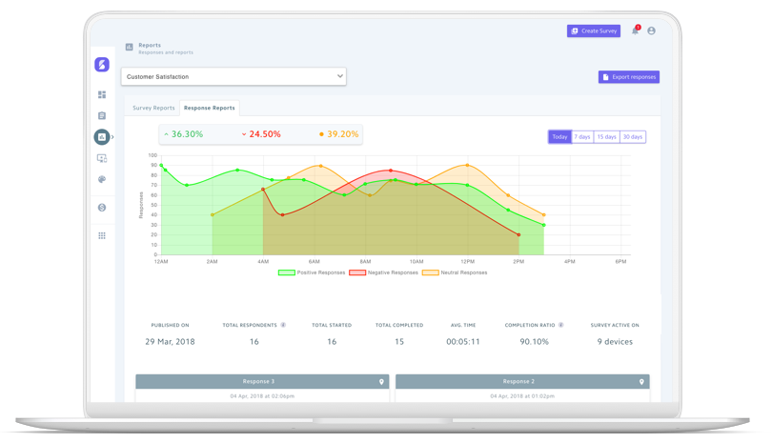Expand the sidebar arrow next to reports icon

point(112,137)
